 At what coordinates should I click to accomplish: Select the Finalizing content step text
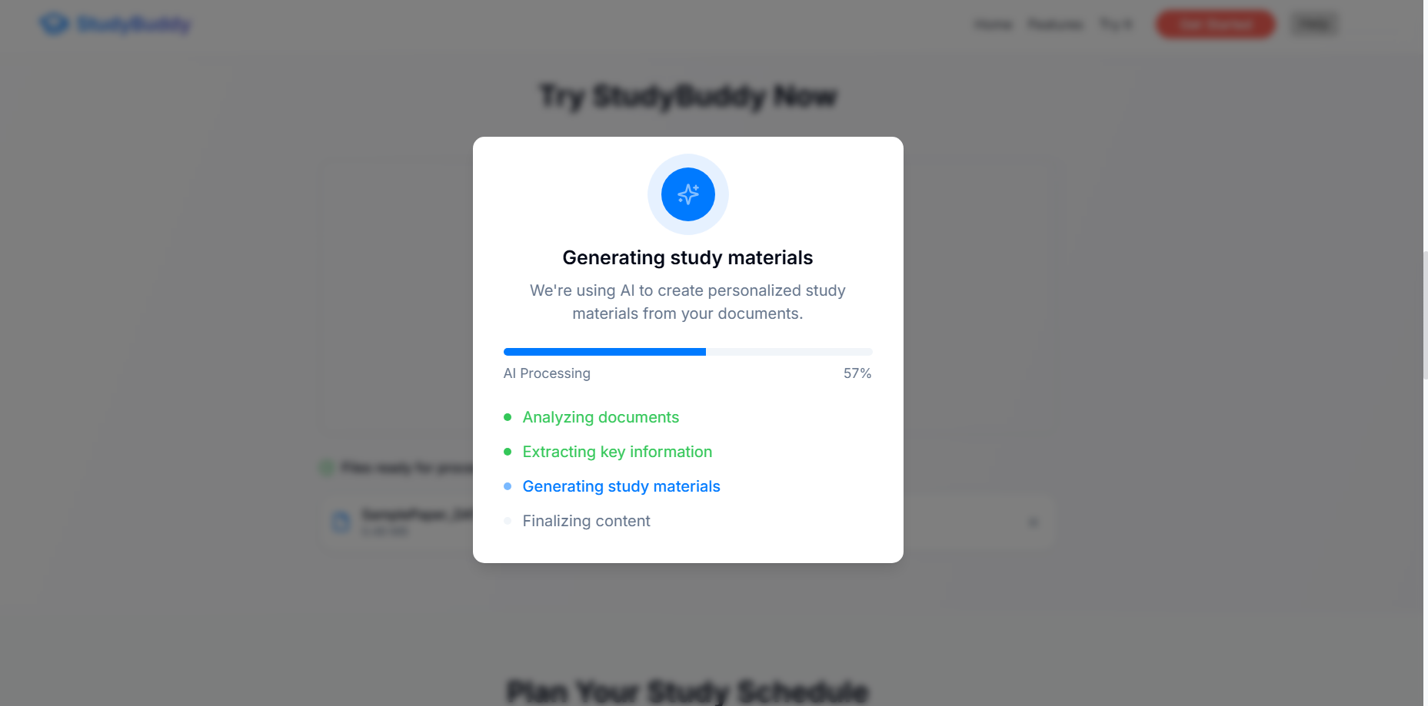click(587, 521)
